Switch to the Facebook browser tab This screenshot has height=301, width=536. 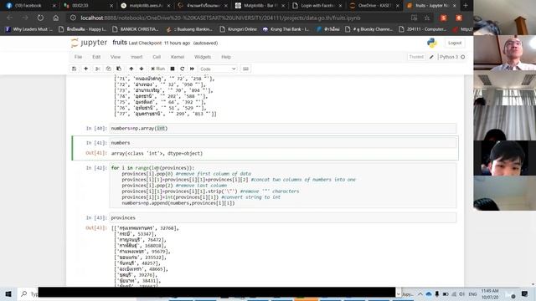pyautogui.click(x=30, y=6)
